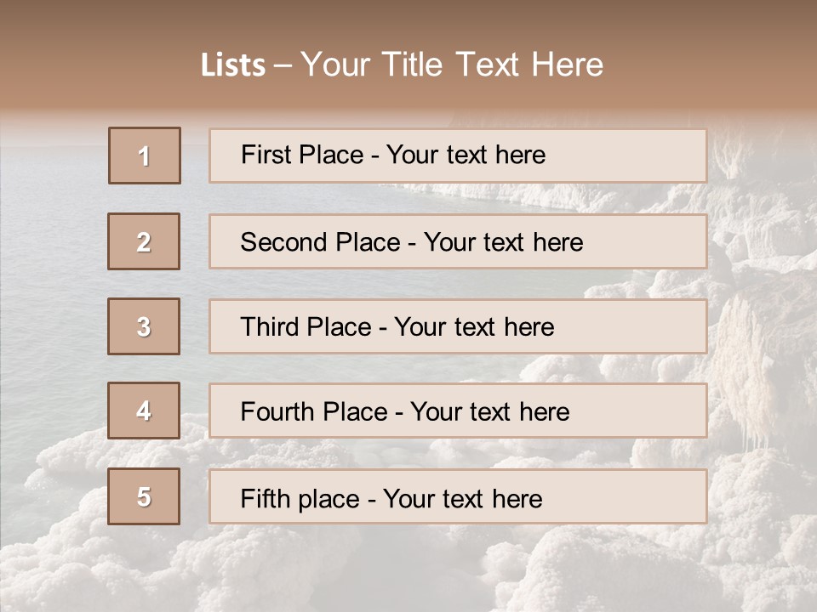Click the bold word 'Lists' in title
This screenshot has width=817, height=612.
(233, 65)
